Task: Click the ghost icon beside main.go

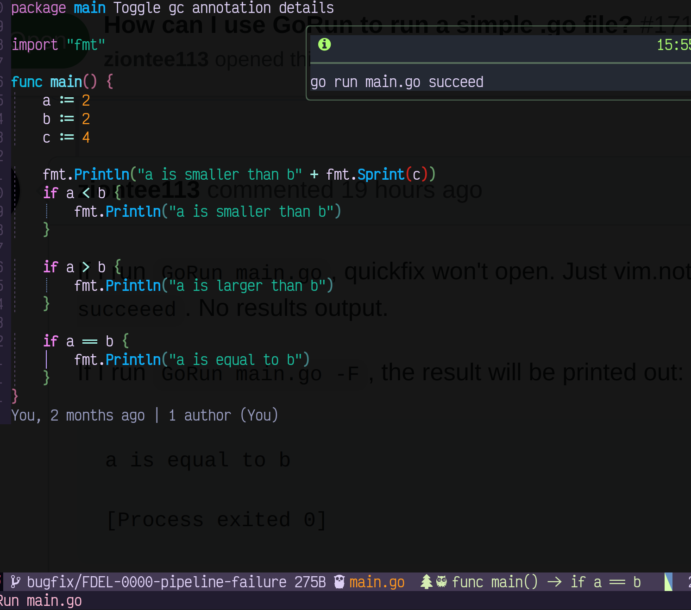Action: click(339, 582)
